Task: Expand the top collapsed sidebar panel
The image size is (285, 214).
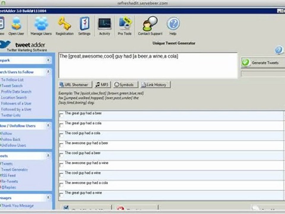Action: pyautogui.click(x=48, y=60)
